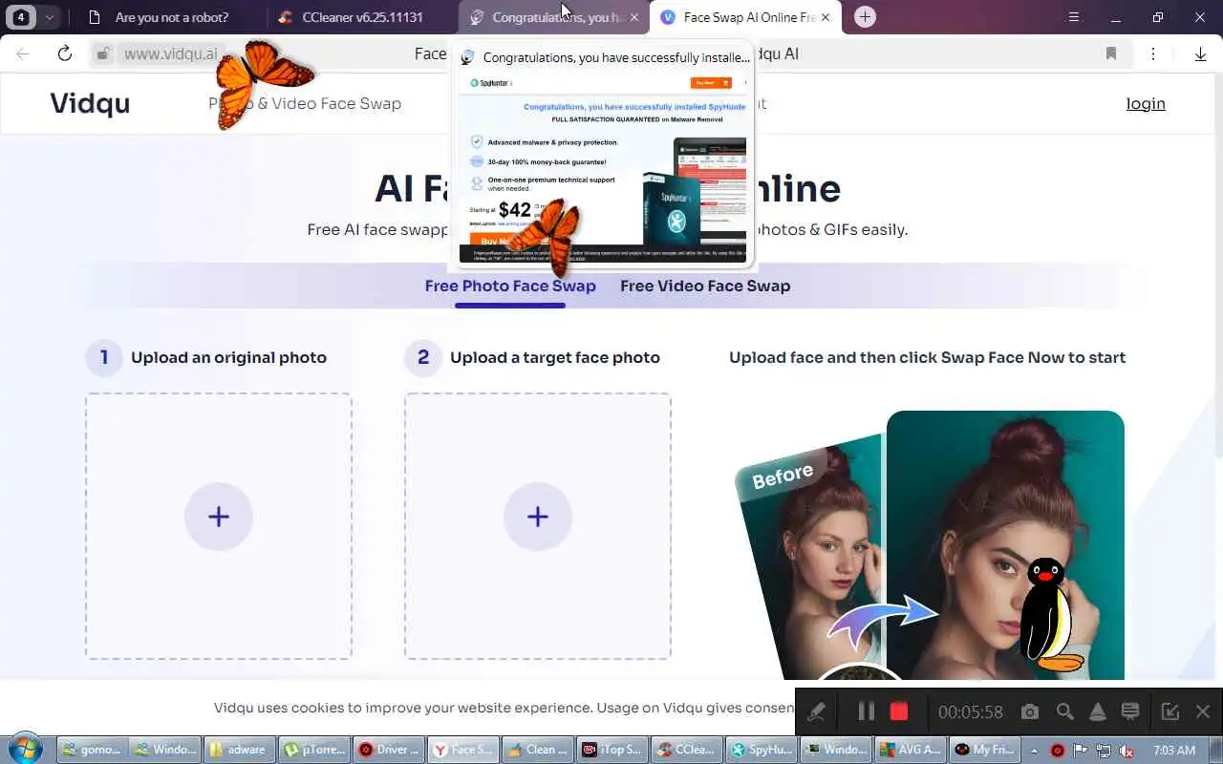Close the Congratulations tab
Viewport: 1223px width, 764px height.
(634, 17)
